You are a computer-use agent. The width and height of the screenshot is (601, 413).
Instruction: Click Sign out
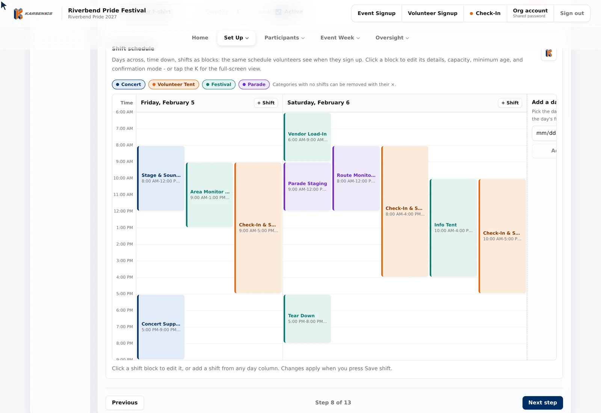point(572,14)
